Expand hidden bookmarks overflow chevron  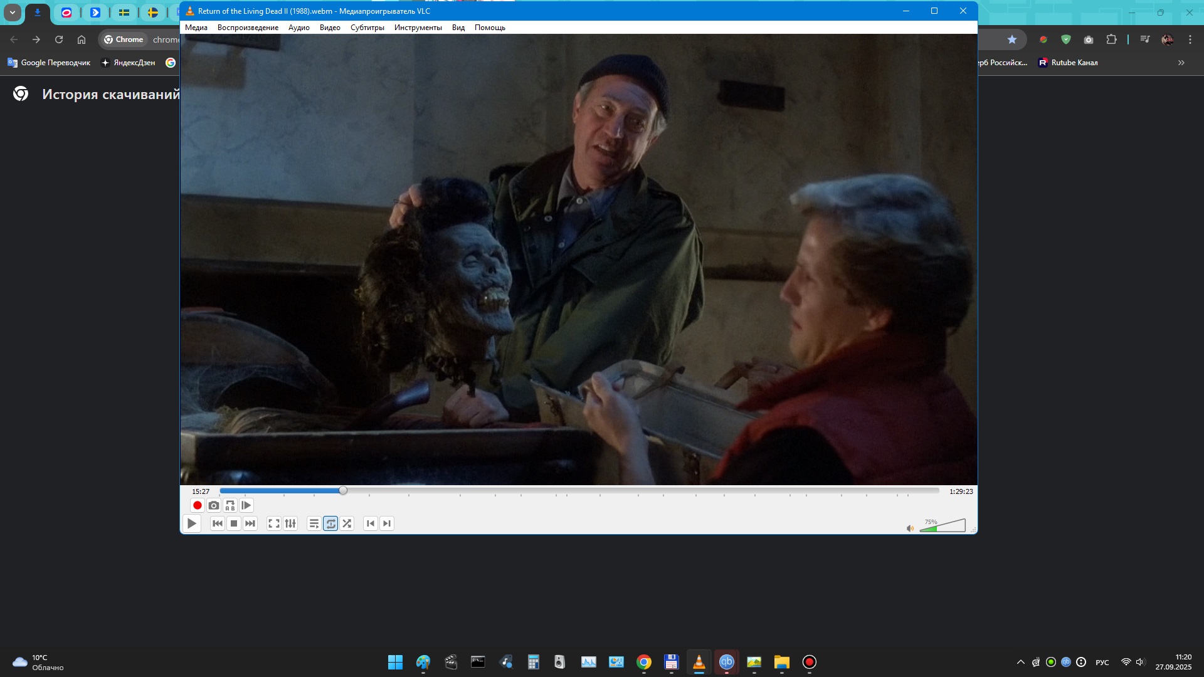coord(1181,63)
